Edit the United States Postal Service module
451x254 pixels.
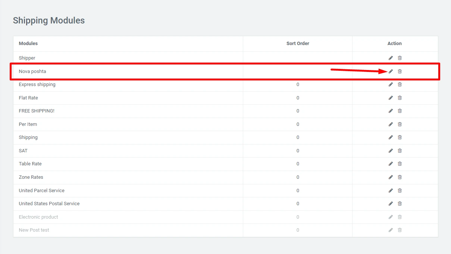pos(391,203)
